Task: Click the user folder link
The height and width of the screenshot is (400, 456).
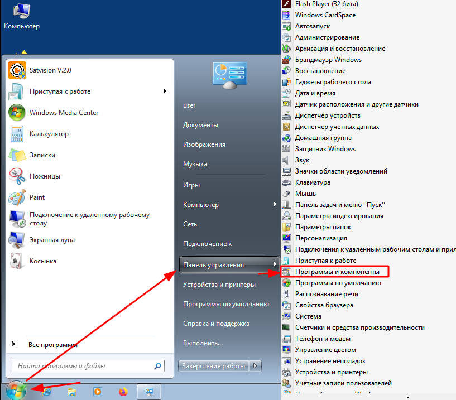Action: point(189,105)
